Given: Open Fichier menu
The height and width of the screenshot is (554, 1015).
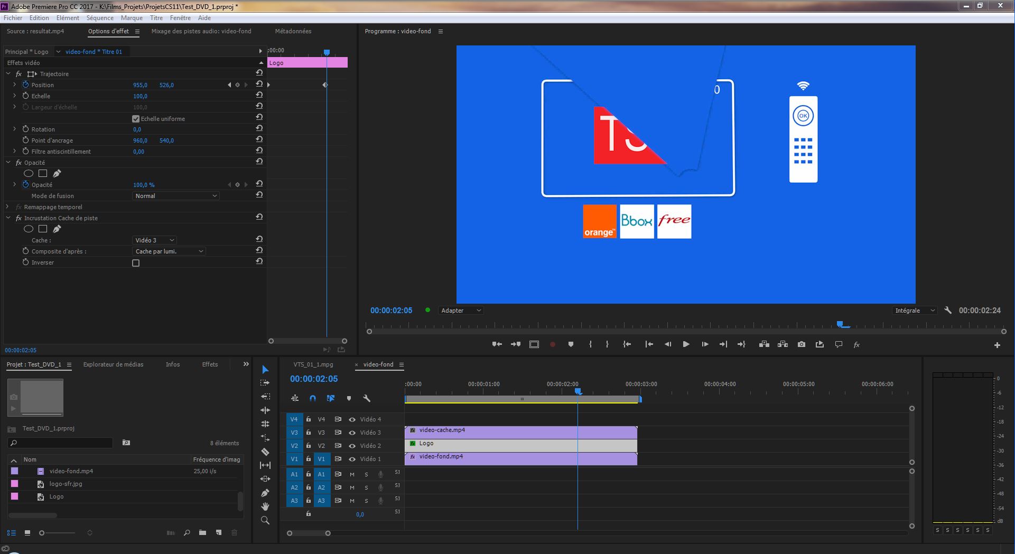Looking at the screenshot, I should click(x=13, y=18).
